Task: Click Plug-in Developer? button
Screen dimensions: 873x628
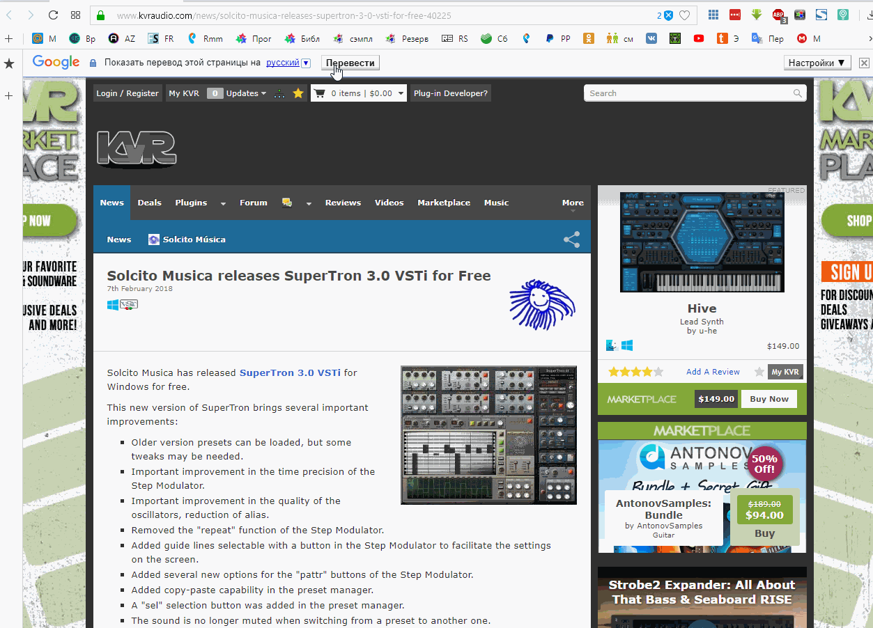Action: (x=451, y=93)
